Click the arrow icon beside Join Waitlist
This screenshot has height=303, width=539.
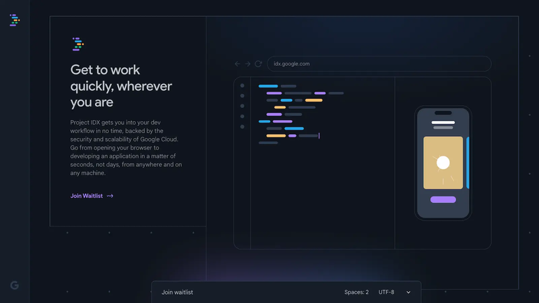click(110, 196)
